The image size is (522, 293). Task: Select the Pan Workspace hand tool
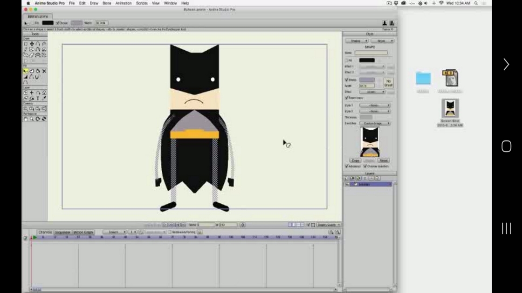(26, 119)
